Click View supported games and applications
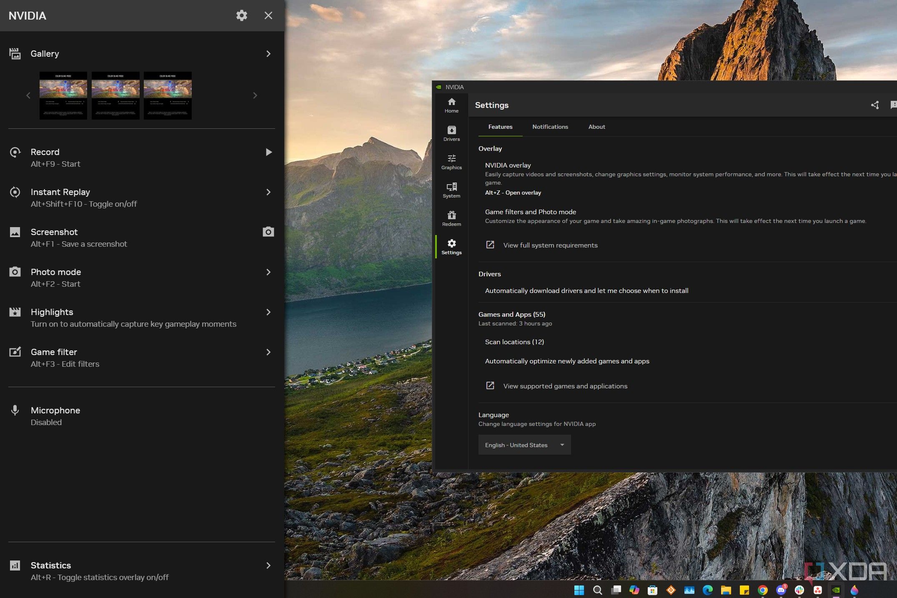The width and height of the screenshot is (897, 598). coord(565,386)
